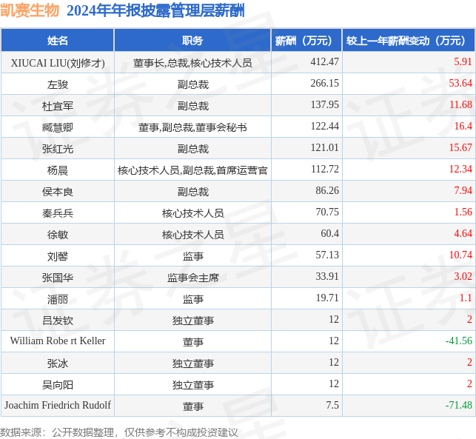The width and height of the screenshot is (476, 439).
Task: Click the name 杨晨
Action: [58, 170]
